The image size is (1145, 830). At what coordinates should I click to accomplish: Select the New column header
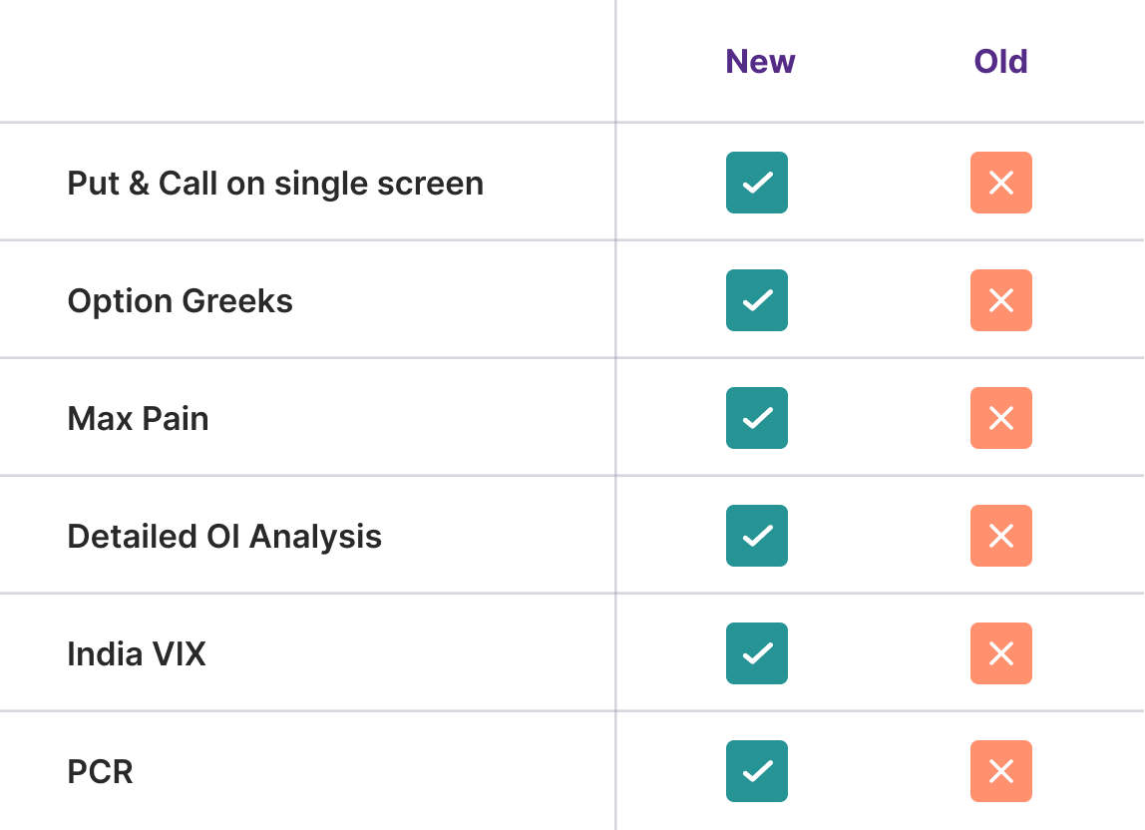tap(760, 62)
